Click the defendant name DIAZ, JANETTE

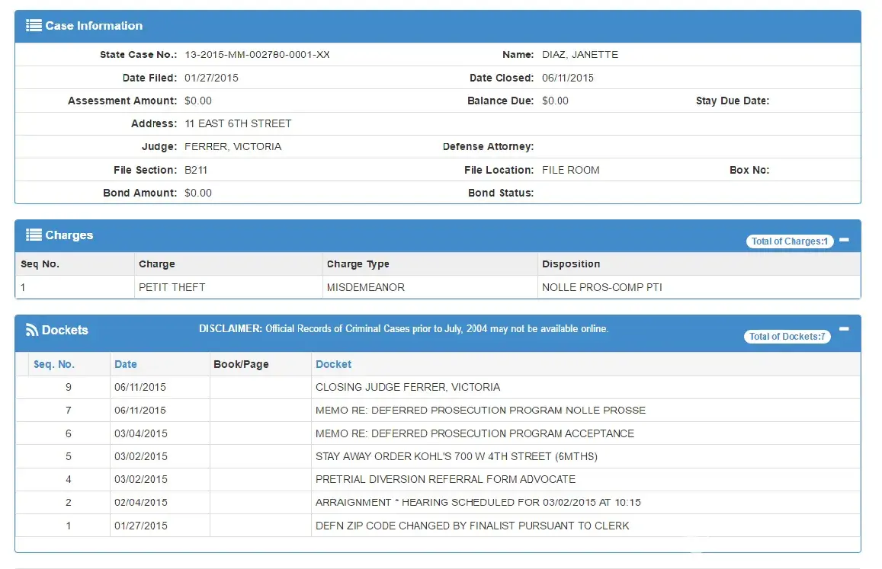(579, 55)
